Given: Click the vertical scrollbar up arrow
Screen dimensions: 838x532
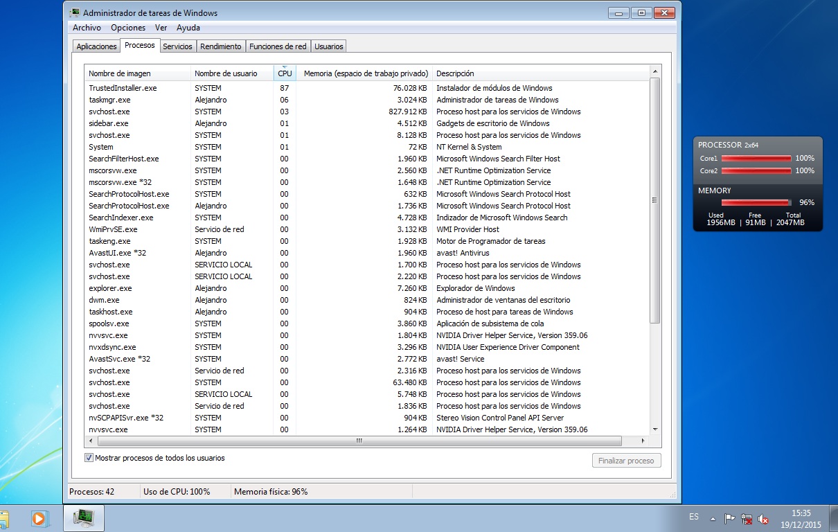Looking at the screenshot, I should tap(655, 71).
